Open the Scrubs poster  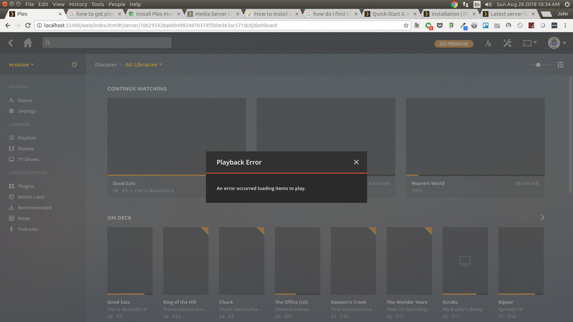[x=465, y=261]
